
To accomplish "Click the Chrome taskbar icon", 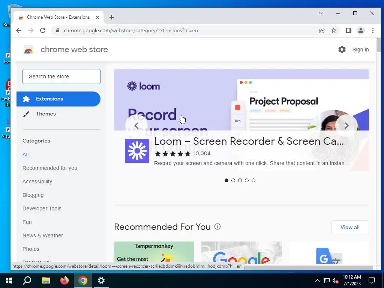I will coord(83,280).
